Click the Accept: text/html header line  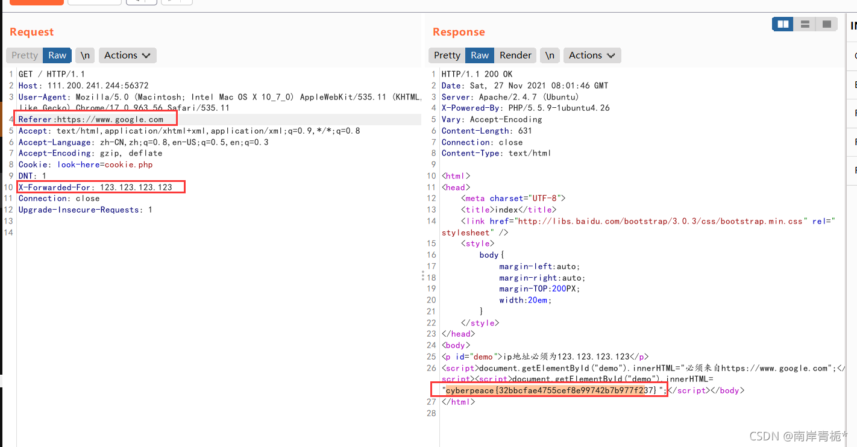(189, 131)
